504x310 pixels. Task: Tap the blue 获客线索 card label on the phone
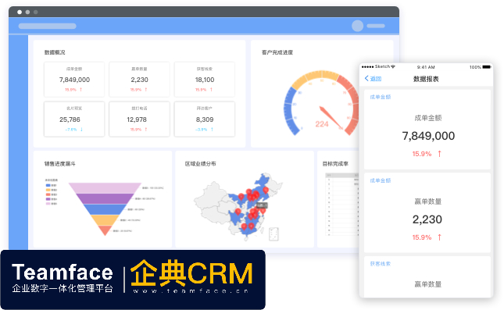point(381,264)
